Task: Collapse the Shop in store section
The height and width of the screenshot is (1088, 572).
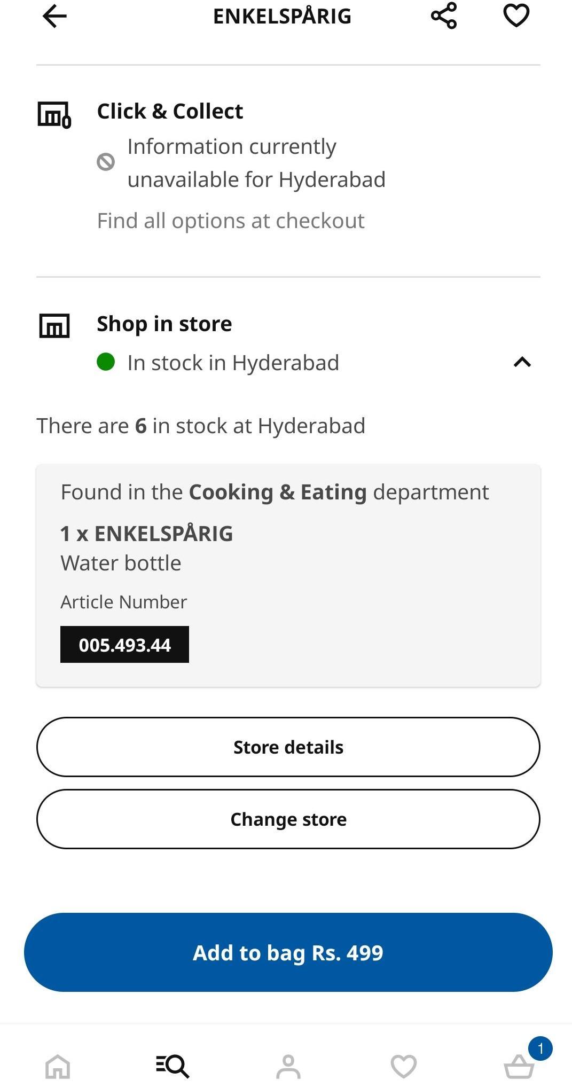Action: [x=522, y=362]
